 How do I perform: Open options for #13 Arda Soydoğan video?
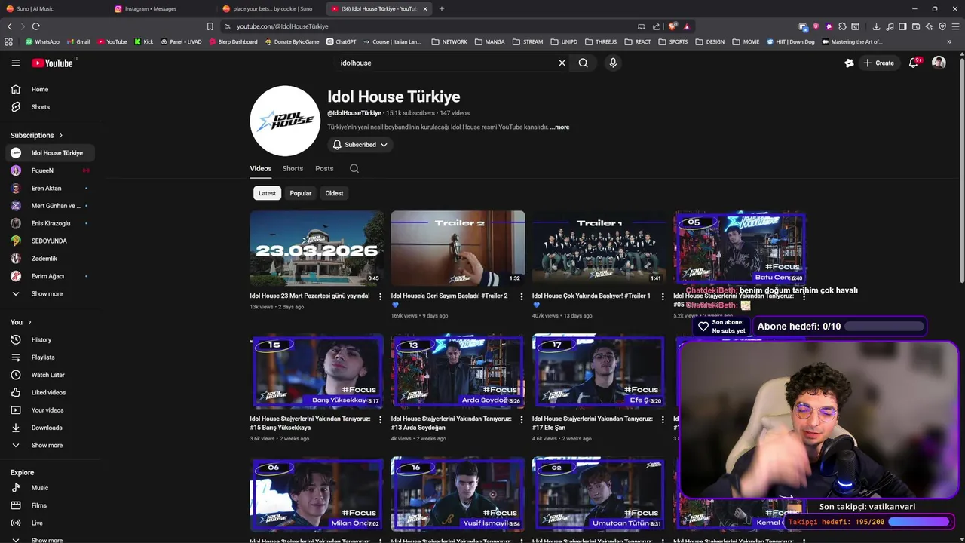tap(521, 419)
